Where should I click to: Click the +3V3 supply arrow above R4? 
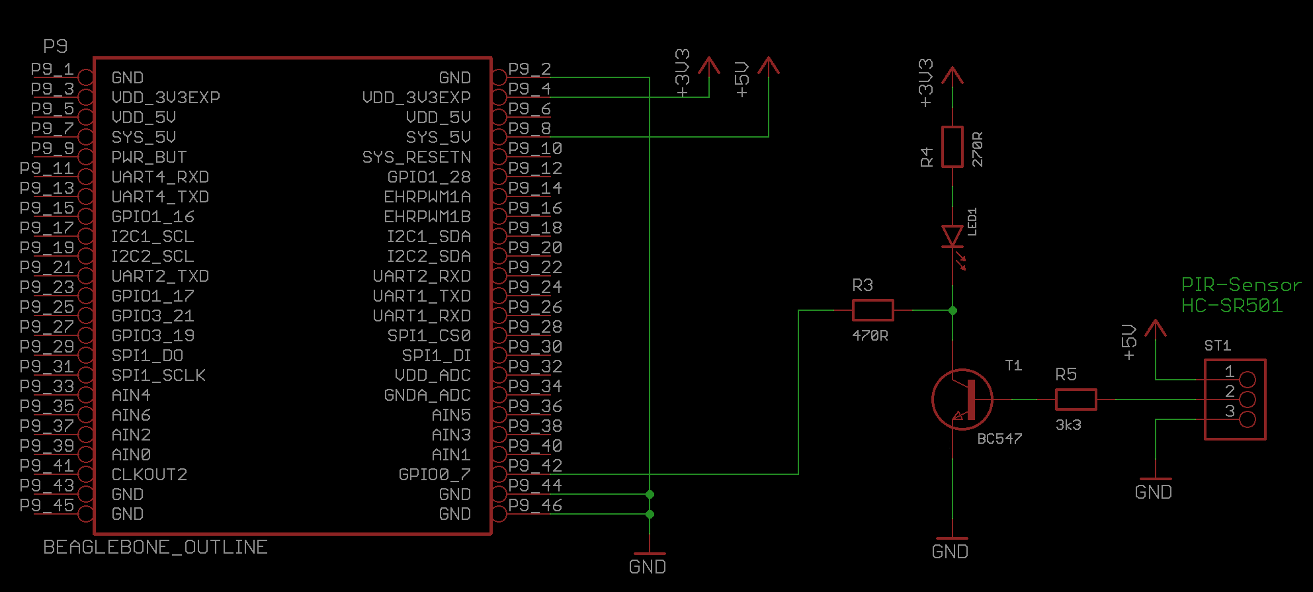coord(952,75)
